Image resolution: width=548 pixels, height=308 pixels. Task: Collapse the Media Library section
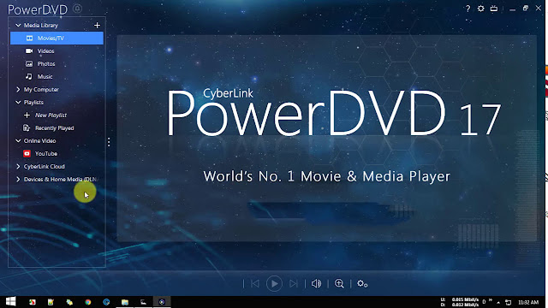(x=18, y=25)
